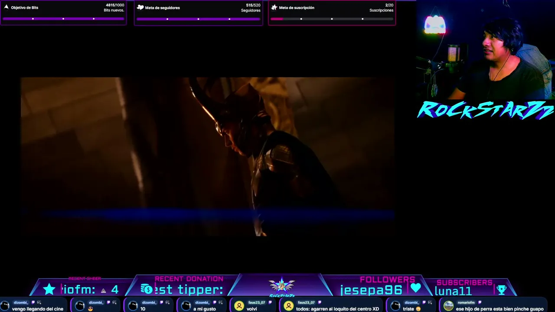Screen dimensions: 555x312
Task: Click the '515/520' followers count
Action: pos(253,5)
